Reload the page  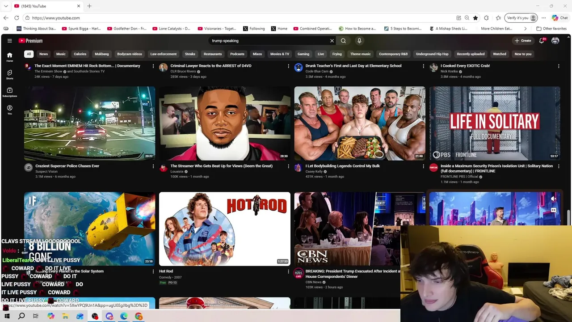[17, 18]
